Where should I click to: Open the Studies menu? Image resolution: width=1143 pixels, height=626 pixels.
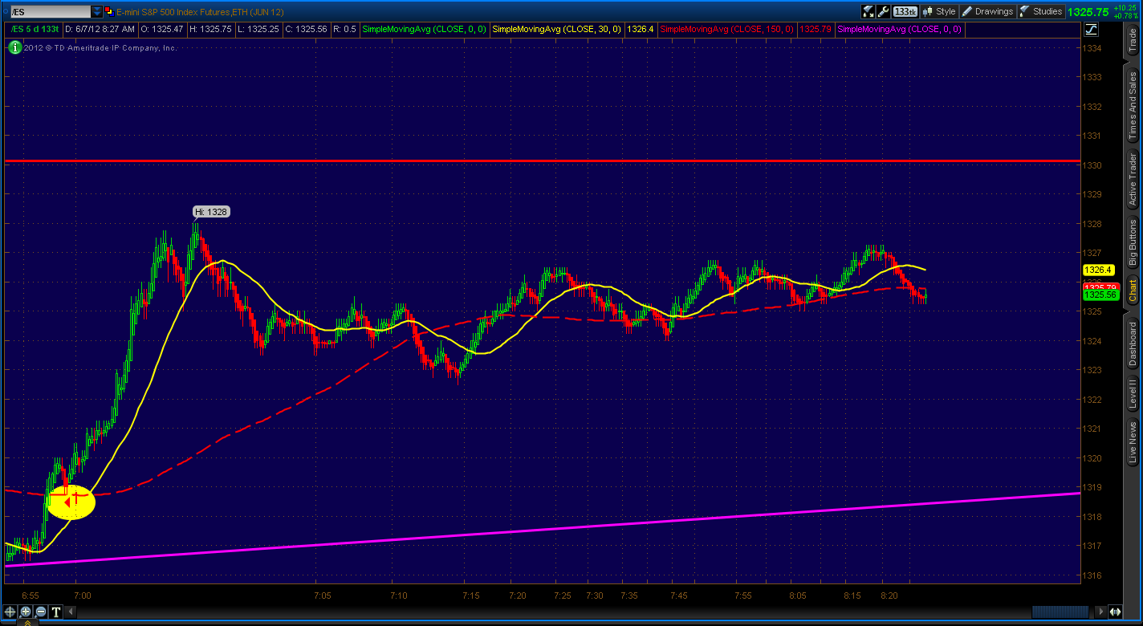1041,11
